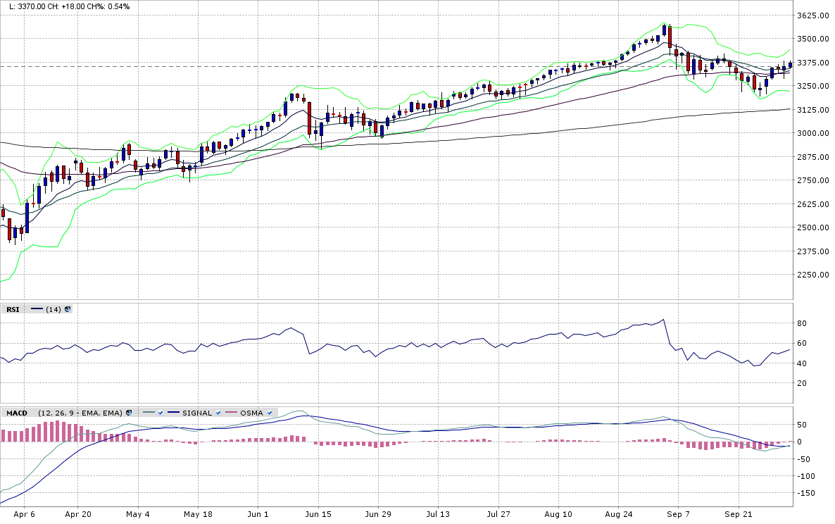Click the Sep 21 date label

pyautogui.click(x=739, y=514)
